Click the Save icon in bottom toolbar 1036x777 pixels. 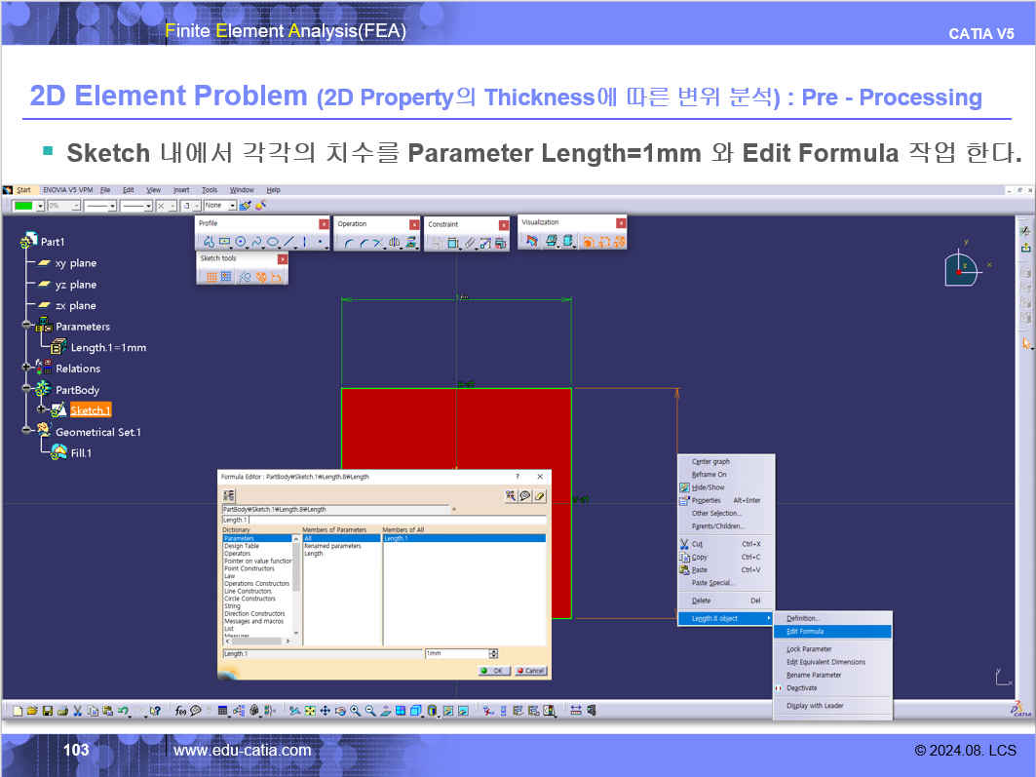pyautogui.click(x=47, y=711)
